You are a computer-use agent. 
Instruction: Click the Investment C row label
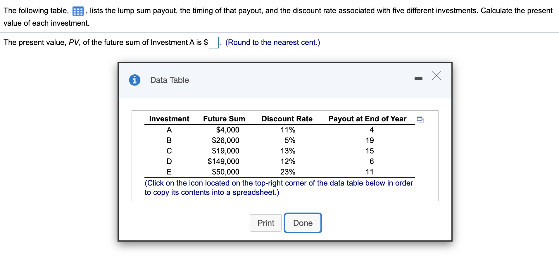pos(169,151)
